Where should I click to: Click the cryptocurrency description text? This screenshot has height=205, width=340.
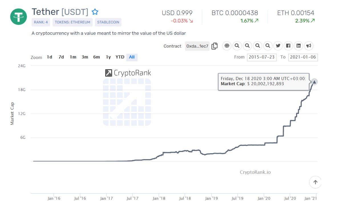click(109, 33)
